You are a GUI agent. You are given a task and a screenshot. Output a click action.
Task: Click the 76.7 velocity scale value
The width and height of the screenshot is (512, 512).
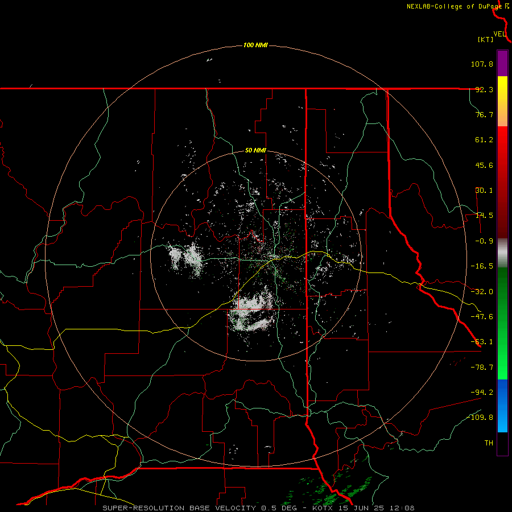pos(484,114)
